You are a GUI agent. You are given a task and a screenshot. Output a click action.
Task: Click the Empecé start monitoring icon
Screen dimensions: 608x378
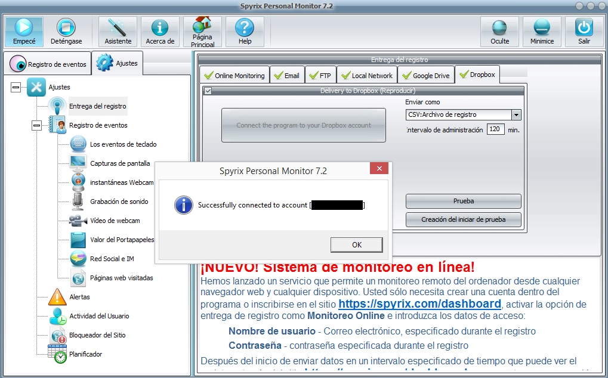point(24,32)
